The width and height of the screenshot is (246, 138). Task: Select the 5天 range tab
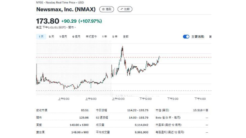52,37
